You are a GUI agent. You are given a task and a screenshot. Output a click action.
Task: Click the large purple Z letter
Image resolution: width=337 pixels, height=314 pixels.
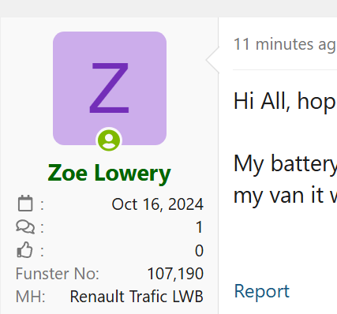click(x=109, y=88)
